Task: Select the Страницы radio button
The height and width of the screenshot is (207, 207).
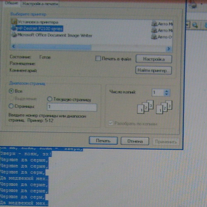Action: coord(11,106)
